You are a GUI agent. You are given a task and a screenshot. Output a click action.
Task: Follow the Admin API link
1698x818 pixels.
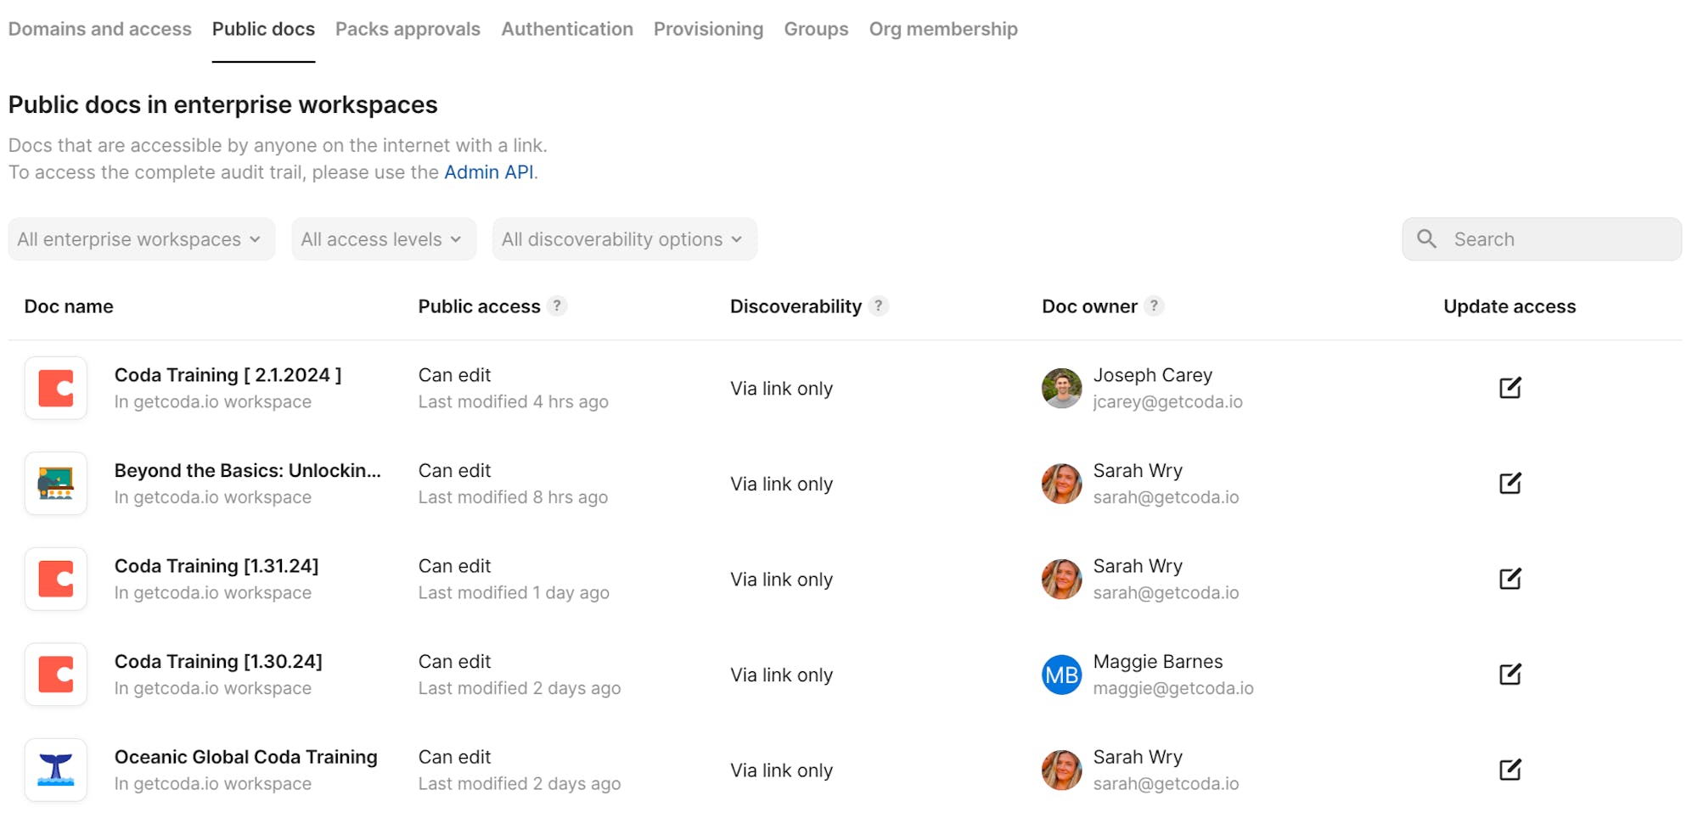489,172
